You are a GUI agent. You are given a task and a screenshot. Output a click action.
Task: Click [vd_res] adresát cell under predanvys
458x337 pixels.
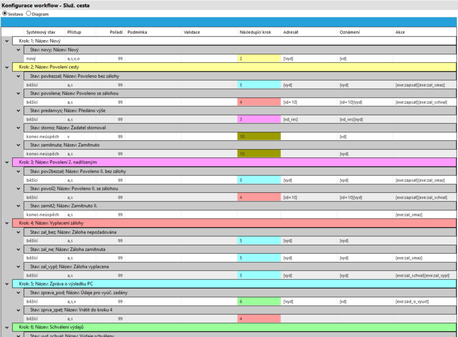291,120
